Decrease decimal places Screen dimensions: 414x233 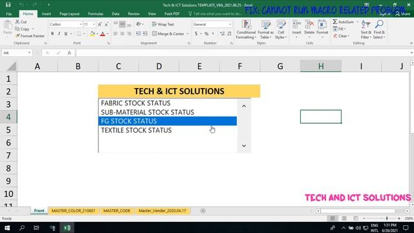pos(229,34)
